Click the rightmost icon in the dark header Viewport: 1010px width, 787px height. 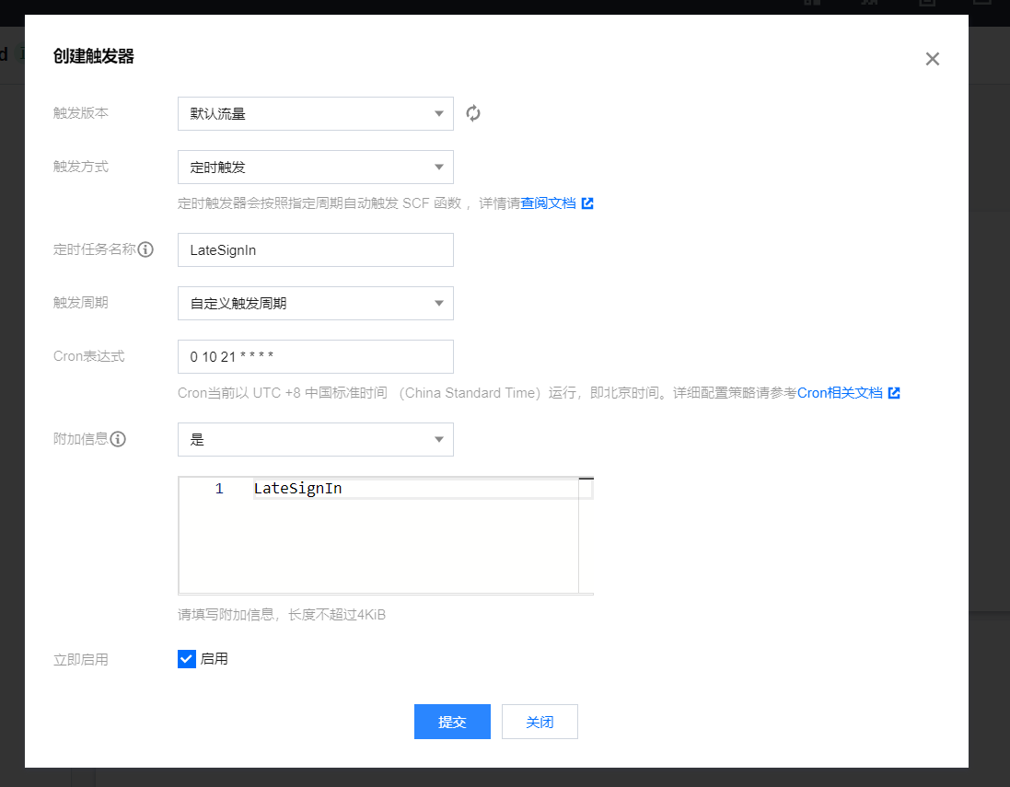[x=981, y=5]
